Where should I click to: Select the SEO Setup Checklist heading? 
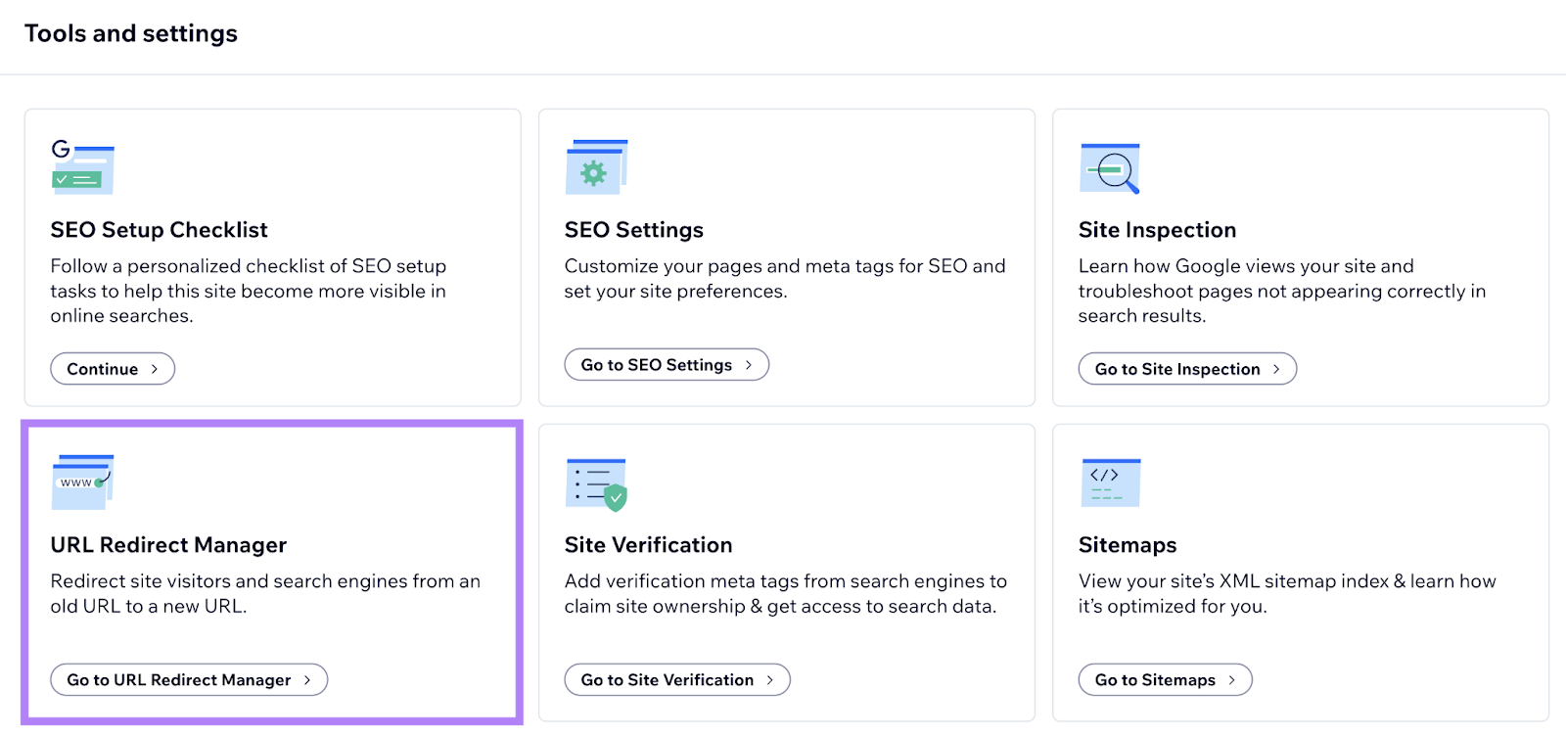[159, 230]
